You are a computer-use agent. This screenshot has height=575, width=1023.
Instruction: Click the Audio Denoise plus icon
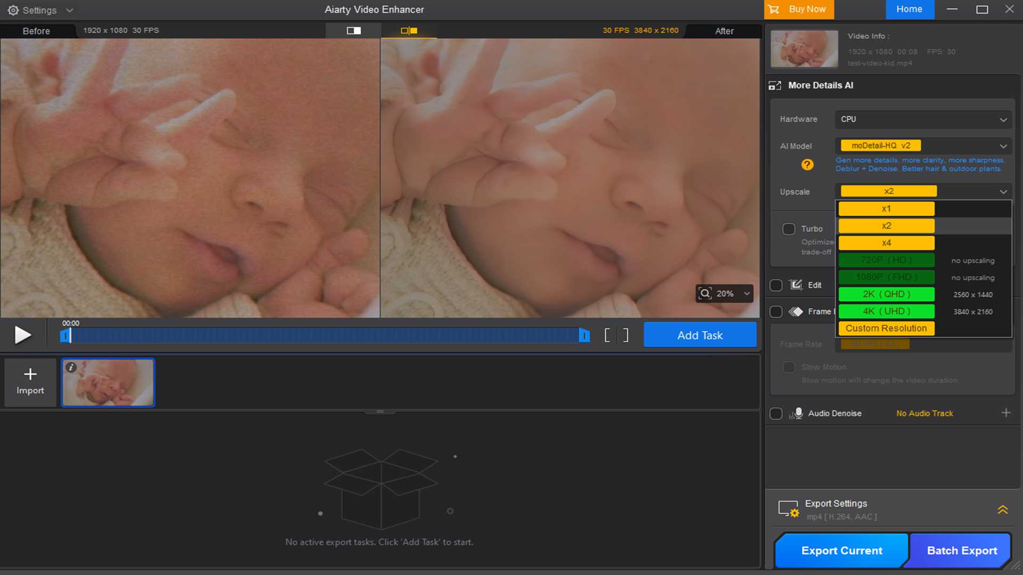pyautogui.click(x=1006, y=413)
